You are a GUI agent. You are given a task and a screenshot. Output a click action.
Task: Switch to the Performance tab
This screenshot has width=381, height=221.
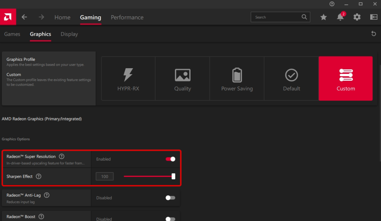127,17
